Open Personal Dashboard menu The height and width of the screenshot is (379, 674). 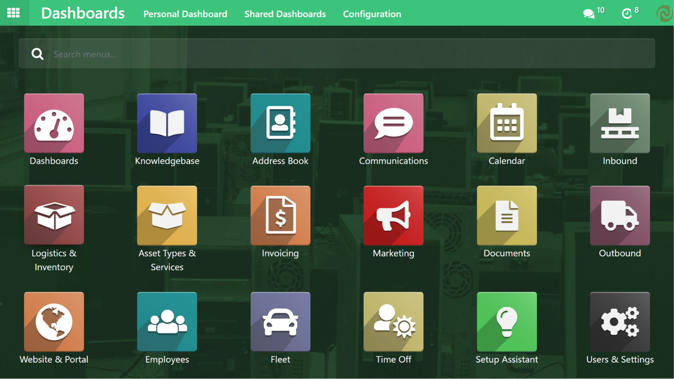(x=185, y=14)
